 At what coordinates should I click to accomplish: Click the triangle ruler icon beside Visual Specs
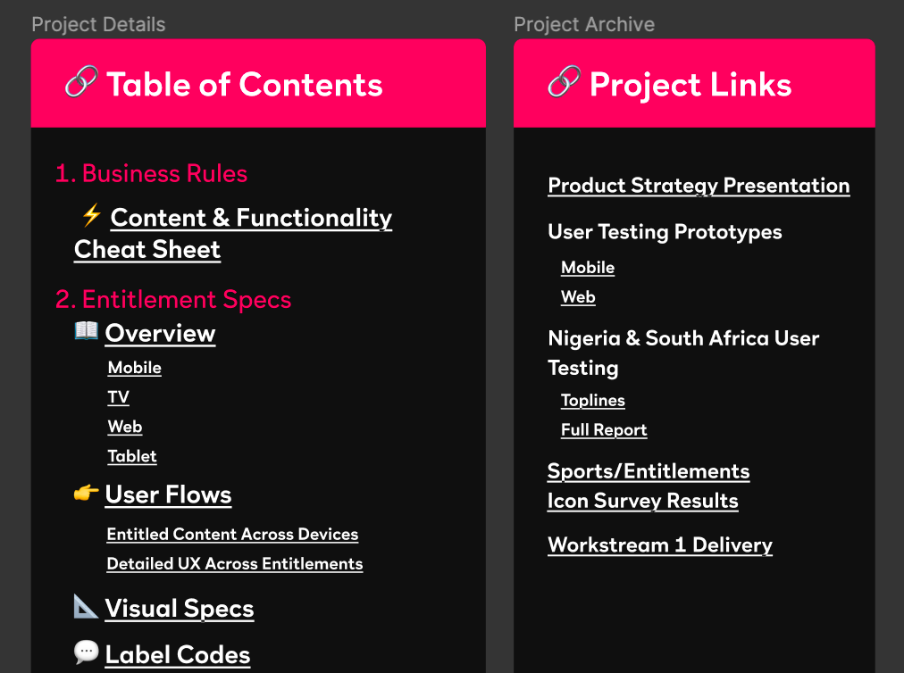coord(86,606)
